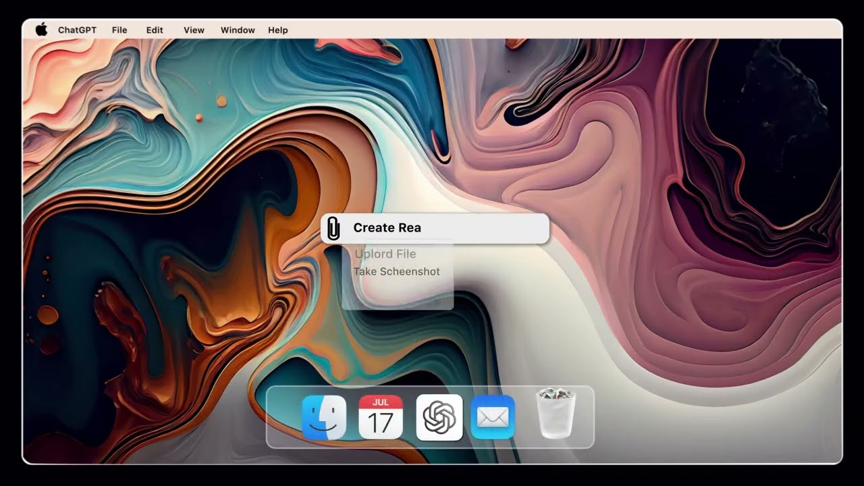Viewport: 864px width, 486px height.
Task: Open the Trash in the dock
Action: tap(556, 414)
